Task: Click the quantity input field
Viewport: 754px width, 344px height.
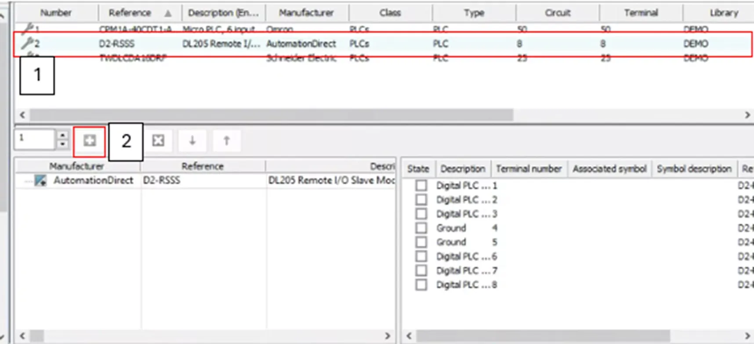Action: [x=35, y=139]
